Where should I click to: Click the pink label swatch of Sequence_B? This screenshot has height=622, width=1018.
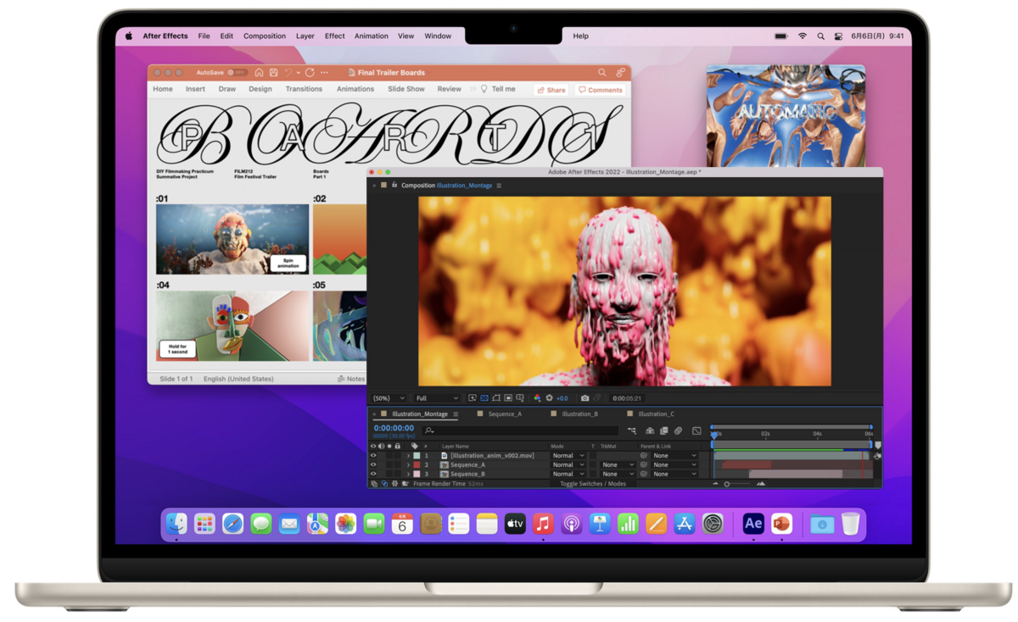[x=417, y=475]
